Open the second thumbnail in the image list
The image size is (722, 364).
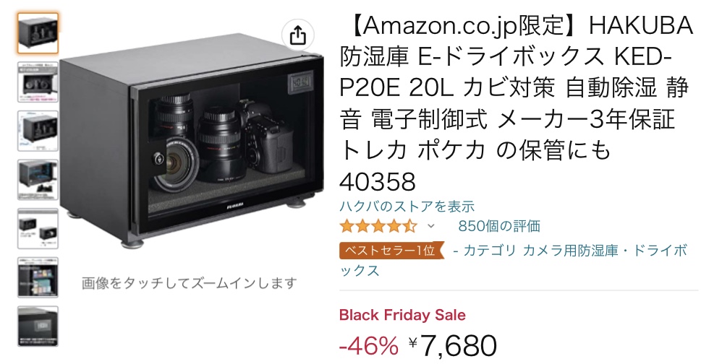coord(38,82)
